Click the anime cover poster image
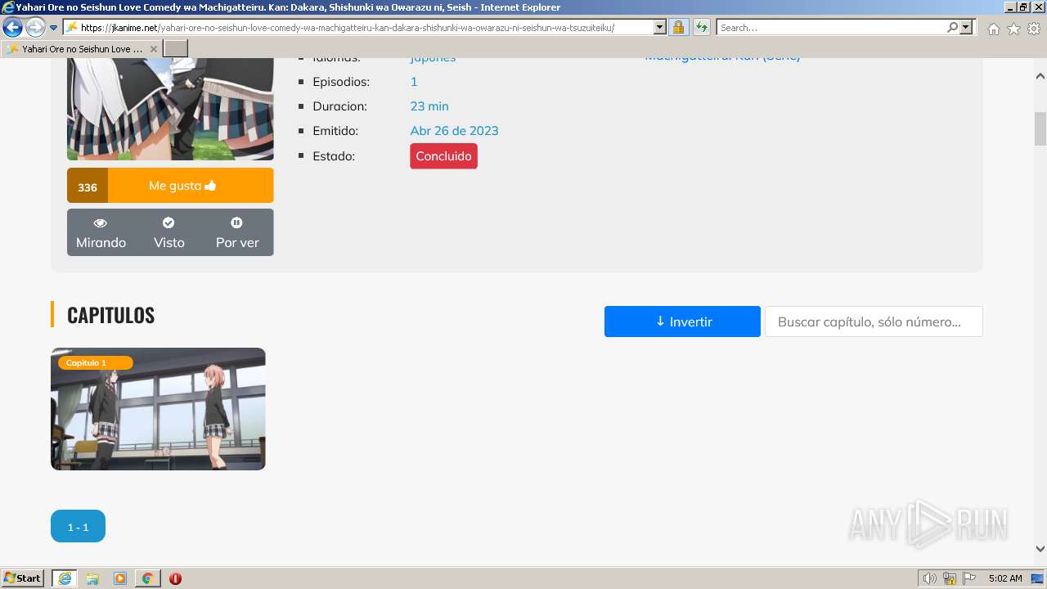 (x=170, y=109)
